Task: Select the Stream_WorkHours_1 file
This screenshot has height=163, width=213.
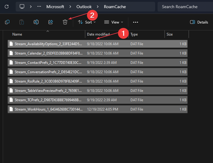Action: (98, 109)
